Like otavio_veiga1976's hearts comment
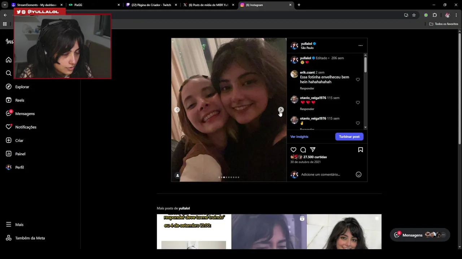This screenshot has width=462, height=259. pos(358,103)
